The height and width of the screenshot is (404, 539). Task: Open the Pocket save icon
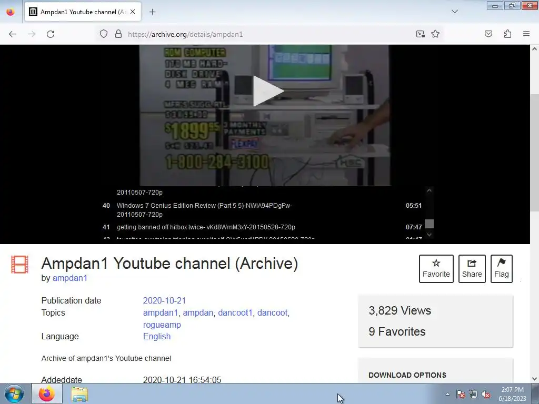click(x=488, y=34)
